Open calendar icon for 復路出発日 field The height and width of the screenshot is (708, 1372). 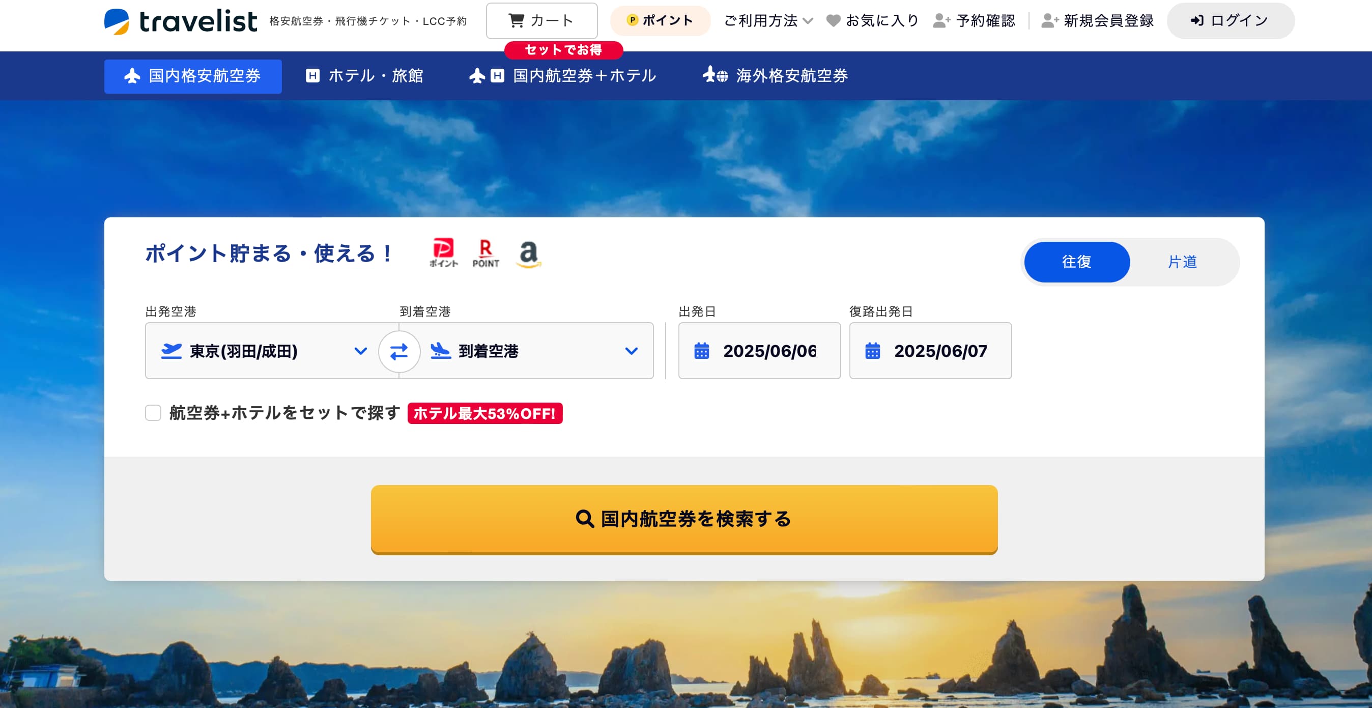click(872, 351)
